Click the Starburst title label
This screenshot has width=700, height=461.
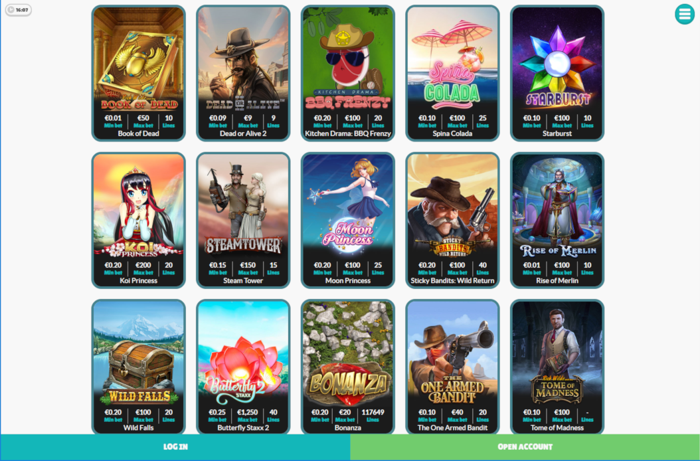coord(557,134)
